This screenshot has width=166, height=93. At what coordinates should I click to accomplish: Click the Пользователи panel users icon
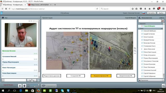pyautogui.click(x=140, y=18)
